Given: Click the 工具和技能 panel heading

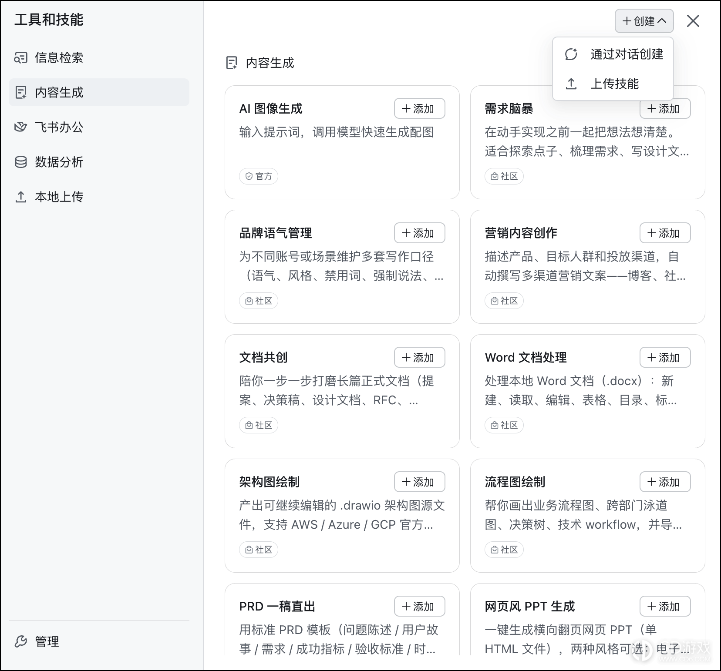Looking at the screenshot, I should pos(49,20).
